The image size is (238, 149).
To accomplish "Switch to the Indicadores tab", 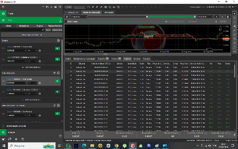I will pos(24,26).
